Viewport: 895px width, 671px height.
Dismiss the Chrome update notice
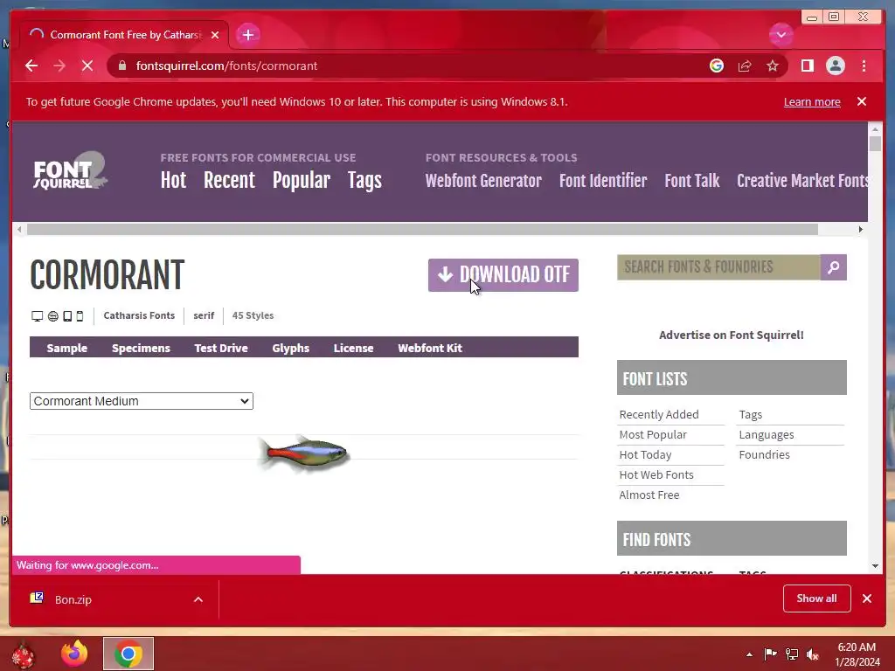[x=862, y=101]
